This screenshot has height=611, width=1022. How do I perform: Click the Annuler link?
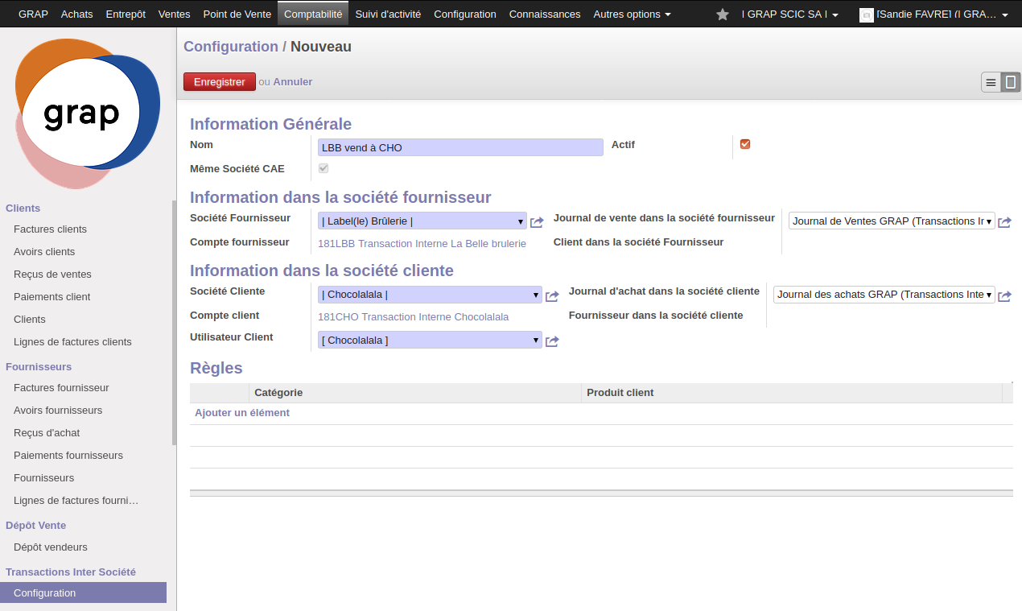(x=293, y=82)
